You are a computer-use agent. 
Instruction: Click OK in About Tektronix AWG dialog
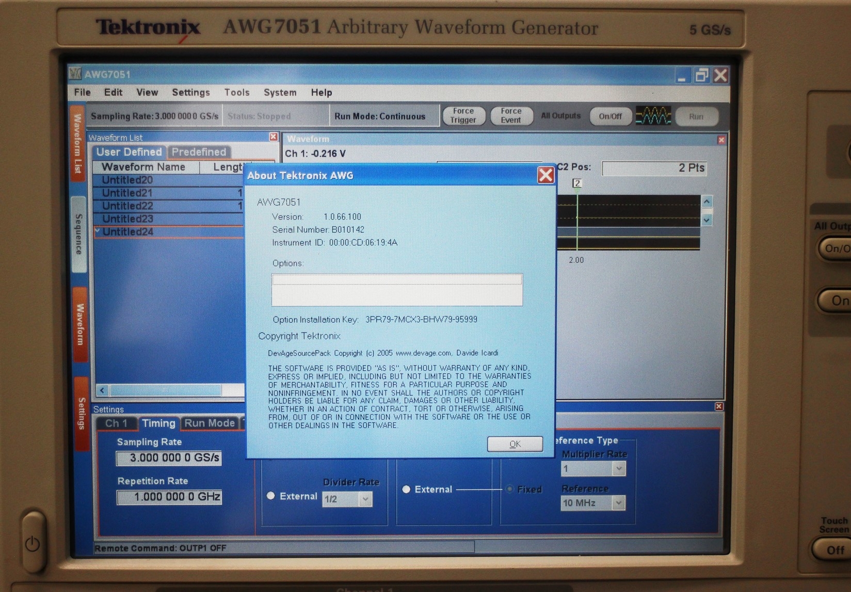click(515, 443)
